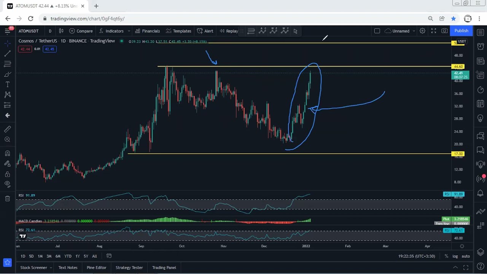
Task: Select the crosshair cursor tool
Action: (7, 44)
